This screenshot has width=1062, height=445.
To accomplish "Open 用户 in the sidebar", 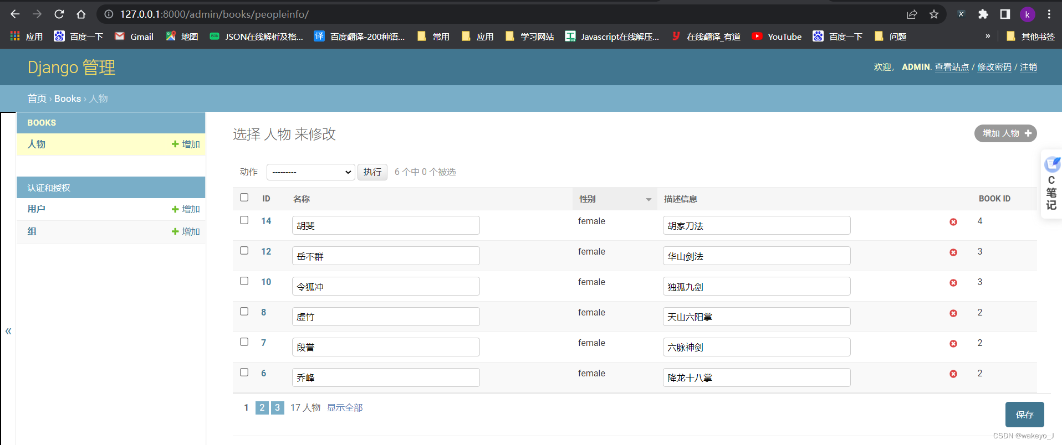I will coord(37,209).
